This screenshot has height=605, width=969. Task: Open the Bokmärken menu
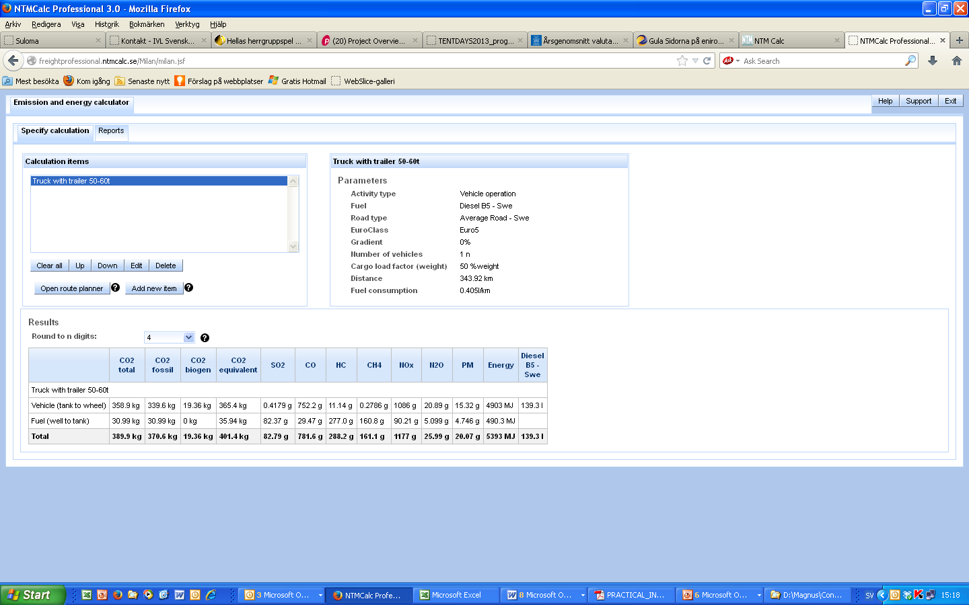[147, 24]
